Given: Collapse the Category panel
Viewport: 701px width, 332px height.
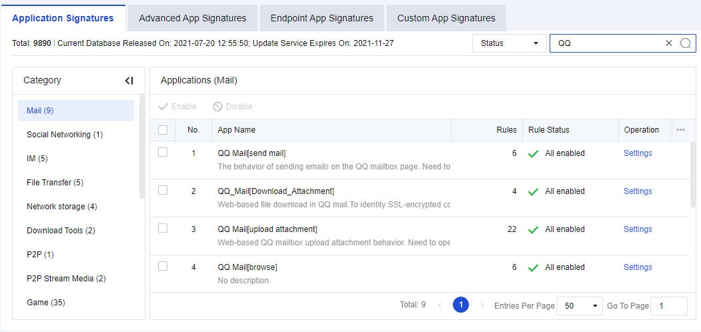Looking at the screenshot, I should pyautogui.click(x=129, y=81).
